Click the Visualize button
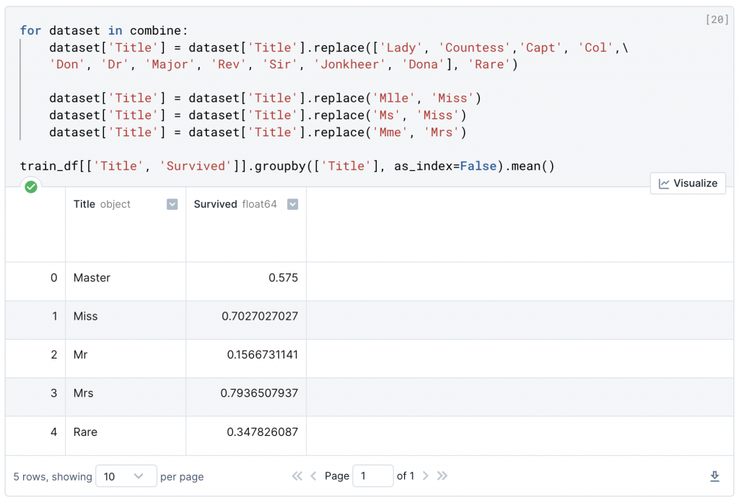The height and width of the screenshot is (500, 739). (688, 183)
